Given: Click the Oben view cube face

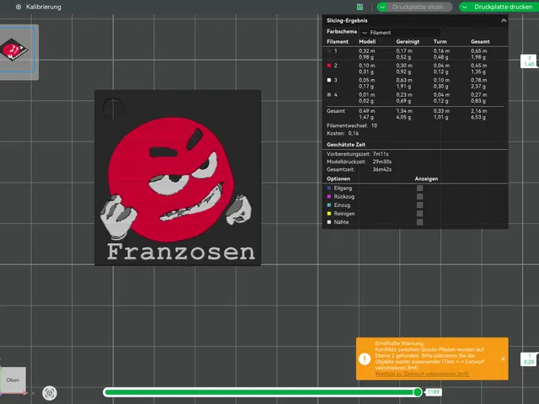Looking at the screenshot, I should coord(13,380).
